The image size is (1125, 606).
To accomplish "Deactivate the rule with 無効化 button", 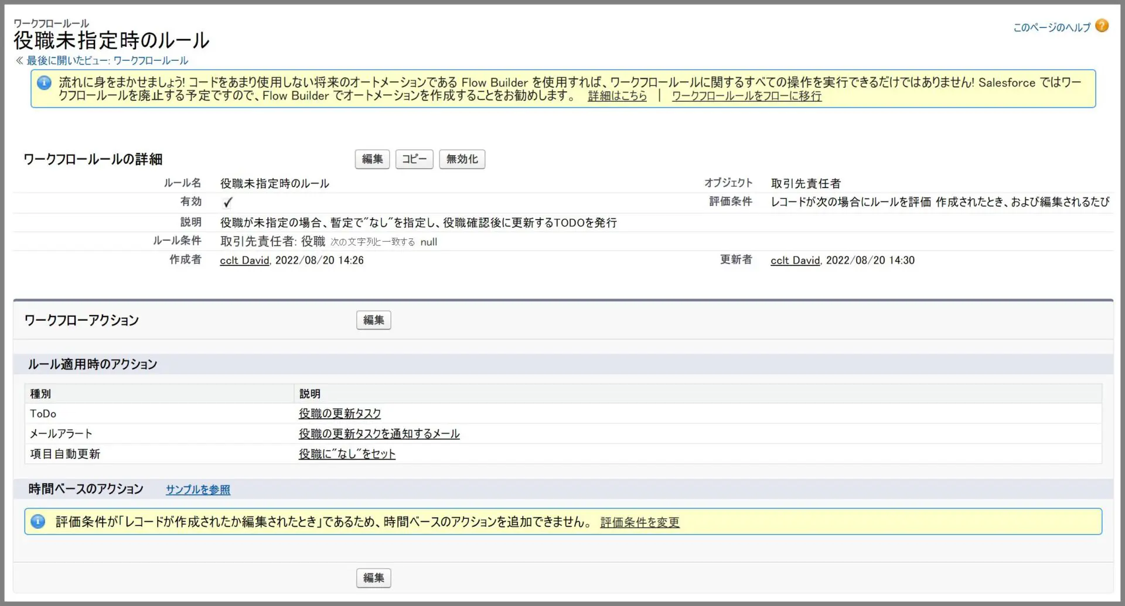I will [462, 159].
